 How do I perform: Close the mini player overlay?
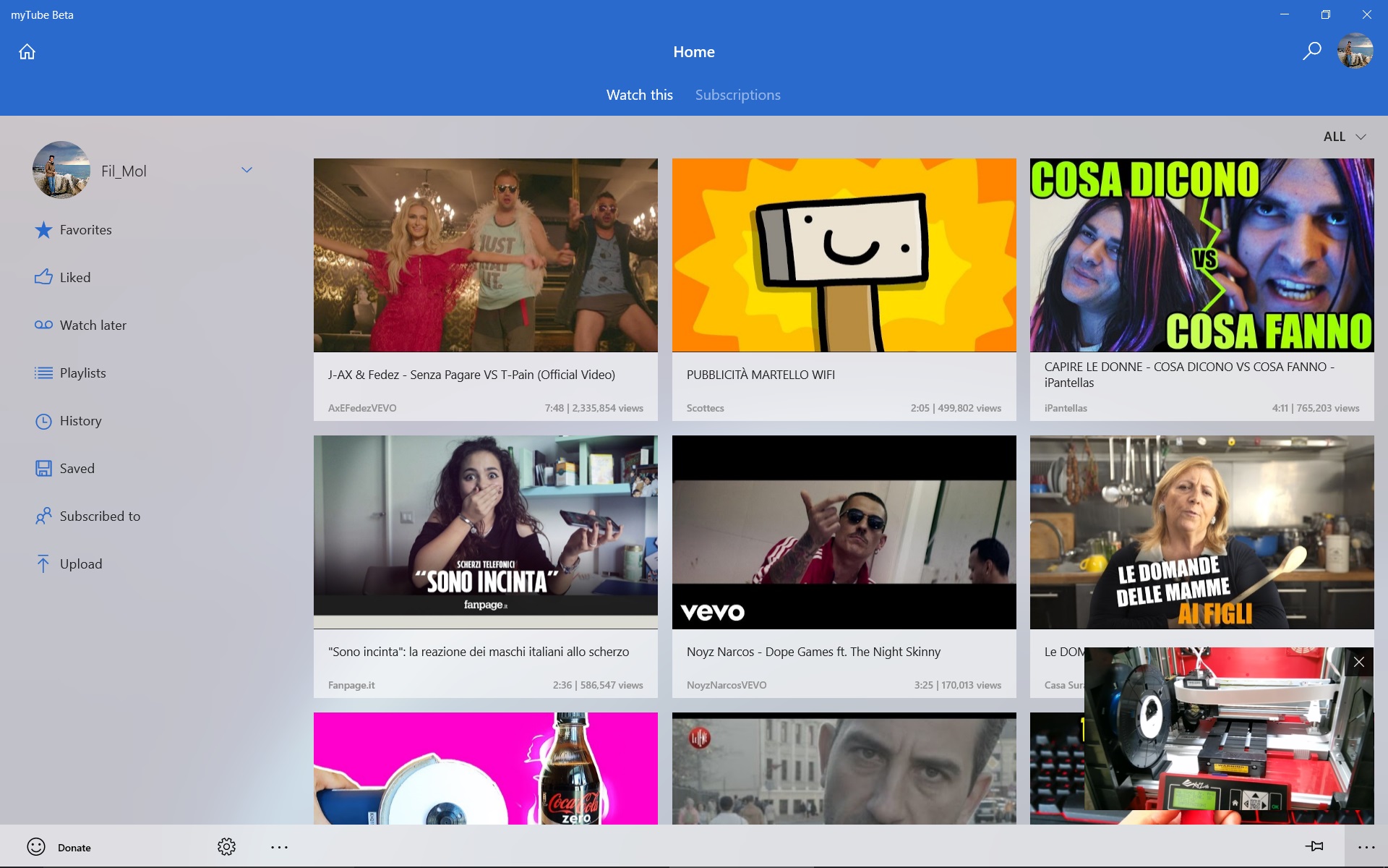[1359, 662]
